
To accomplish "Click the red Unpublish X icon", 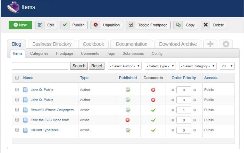I will 95,25.
